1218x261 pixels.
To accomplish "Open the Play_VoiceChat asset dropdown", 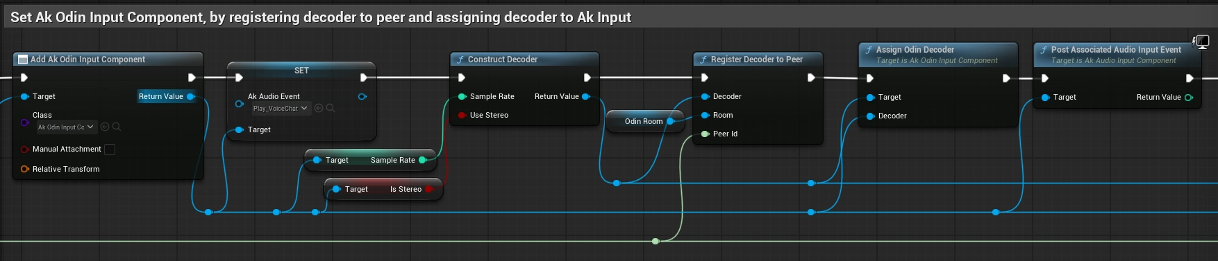I will click(281, 108).
